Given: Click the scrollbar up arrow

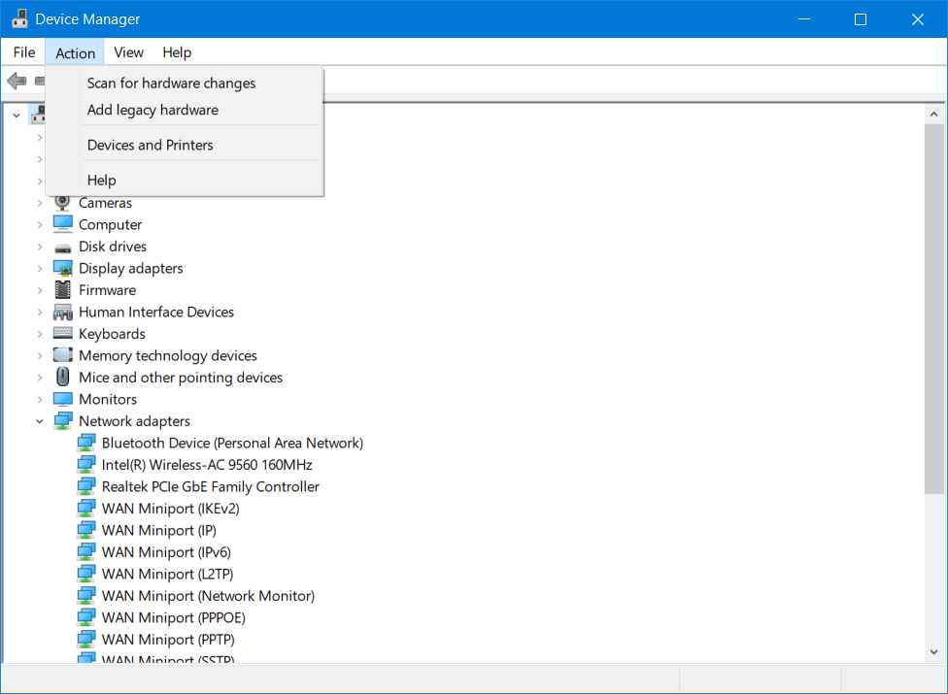Looking at the screenshot, I should [x=933, y=115].
